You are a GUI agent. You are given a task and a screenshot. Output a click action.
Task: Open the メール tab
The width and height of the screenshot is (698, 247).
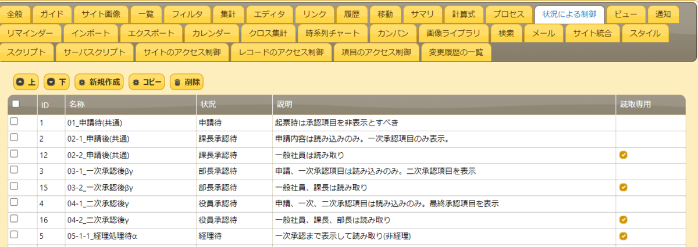543,33
